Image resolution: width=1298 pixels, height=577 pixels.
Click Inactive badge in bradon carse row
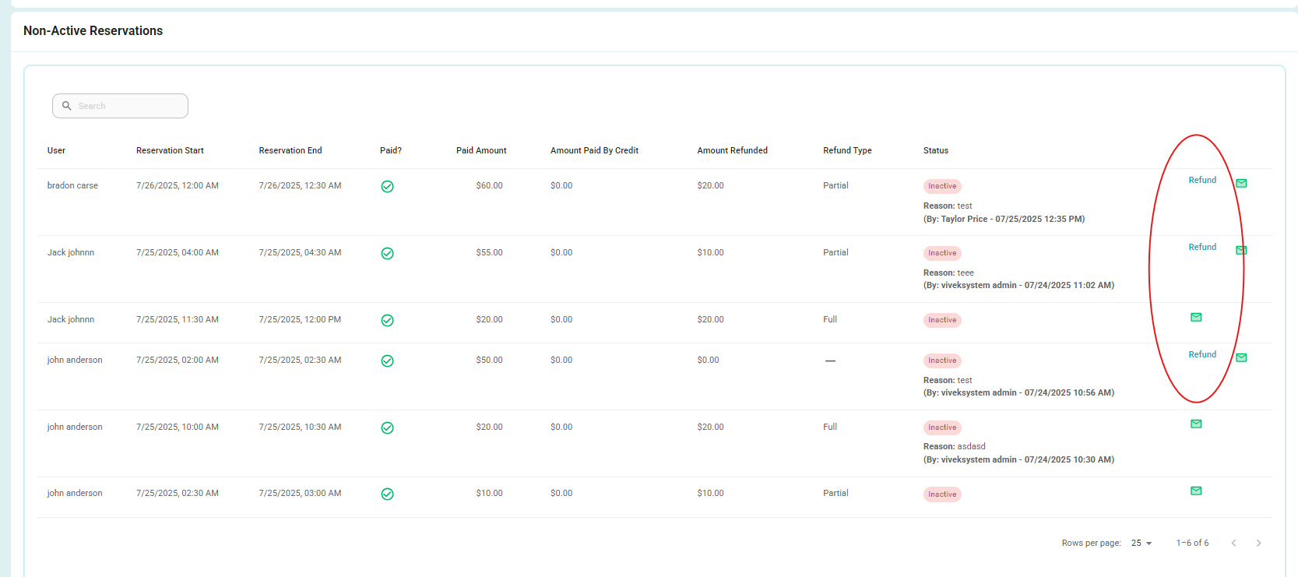coord(942,186)
